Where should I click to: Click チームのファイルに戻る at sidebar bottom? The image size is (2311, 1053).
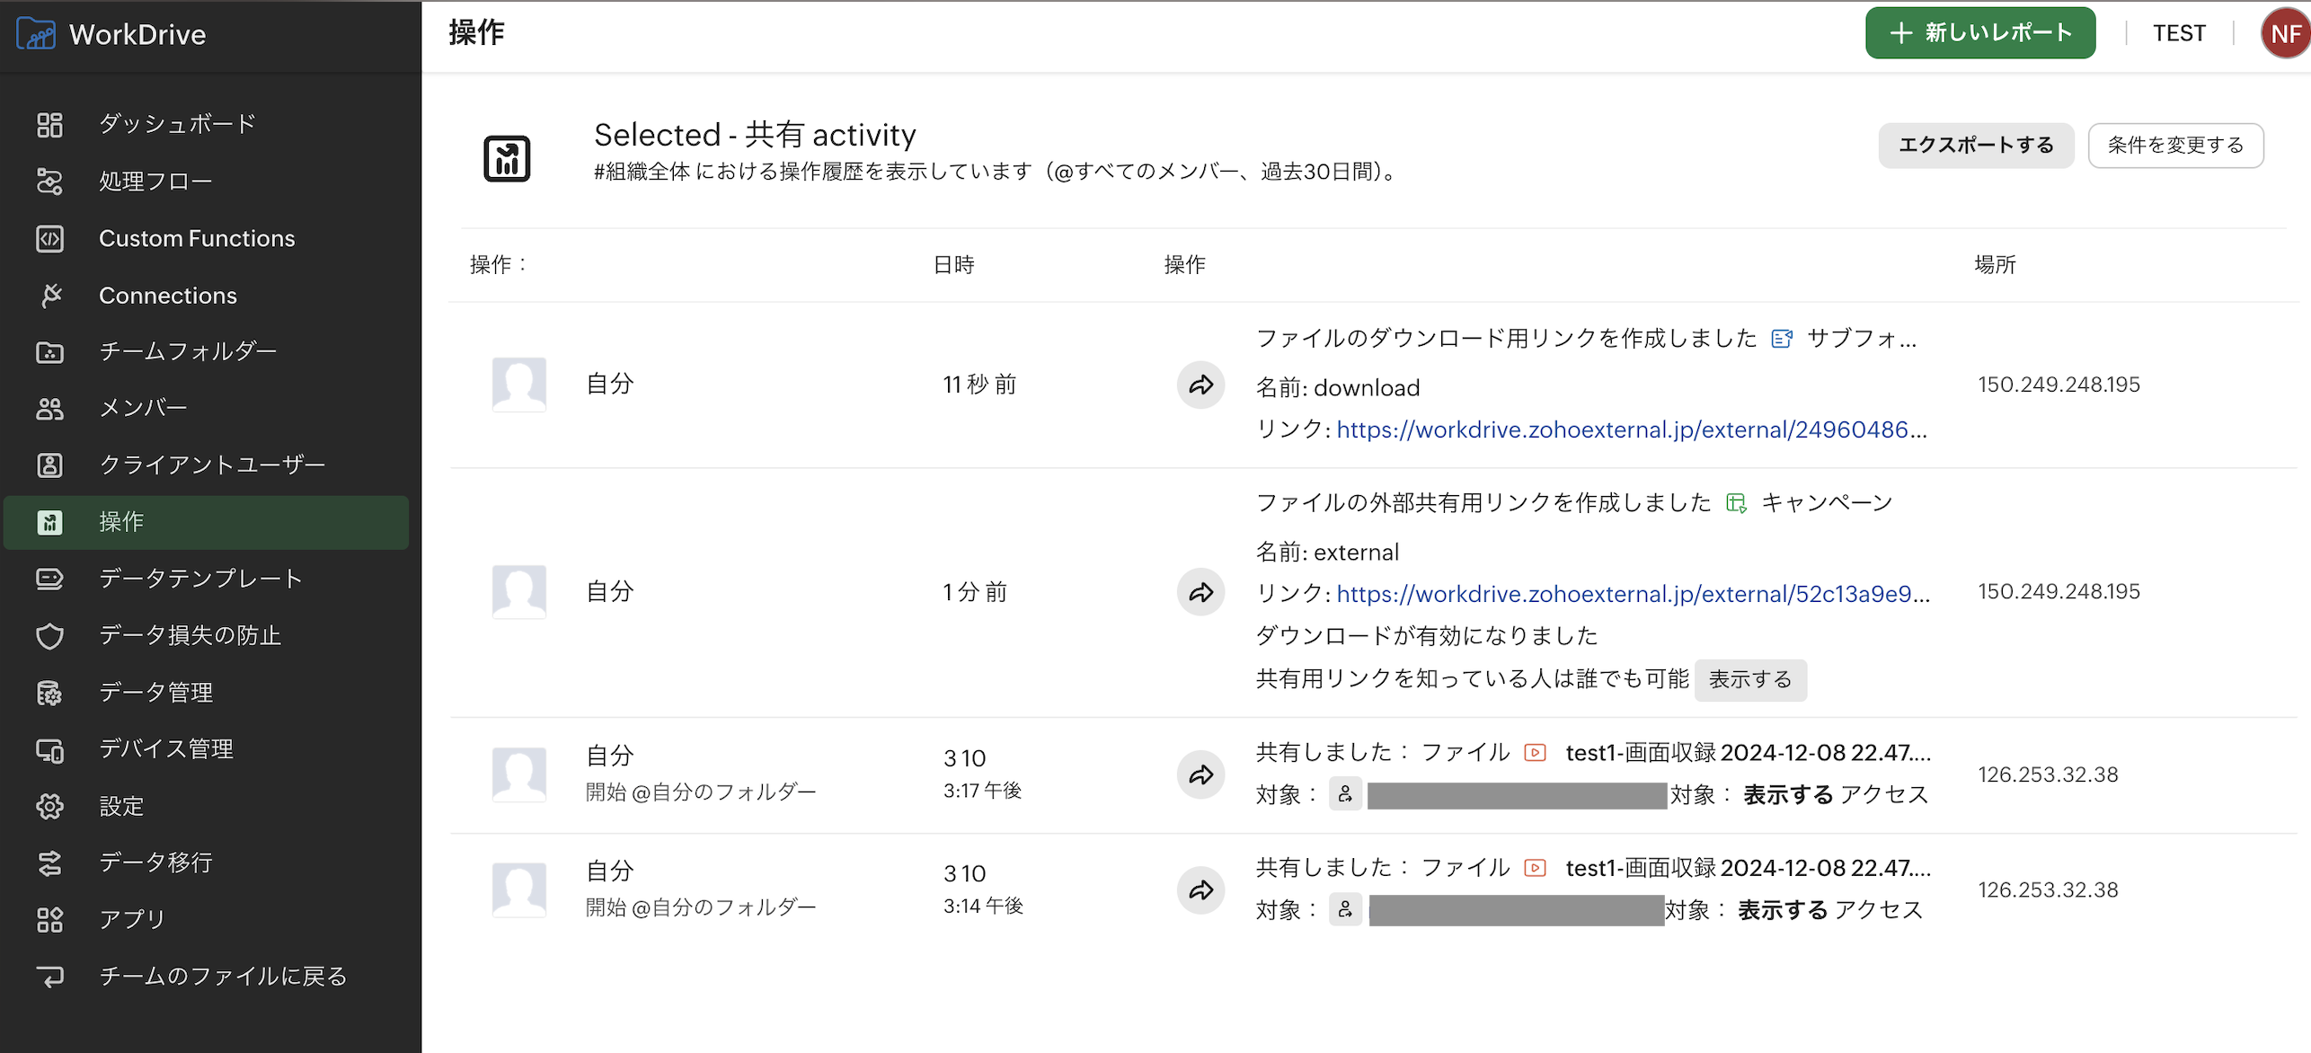(222, 977)
